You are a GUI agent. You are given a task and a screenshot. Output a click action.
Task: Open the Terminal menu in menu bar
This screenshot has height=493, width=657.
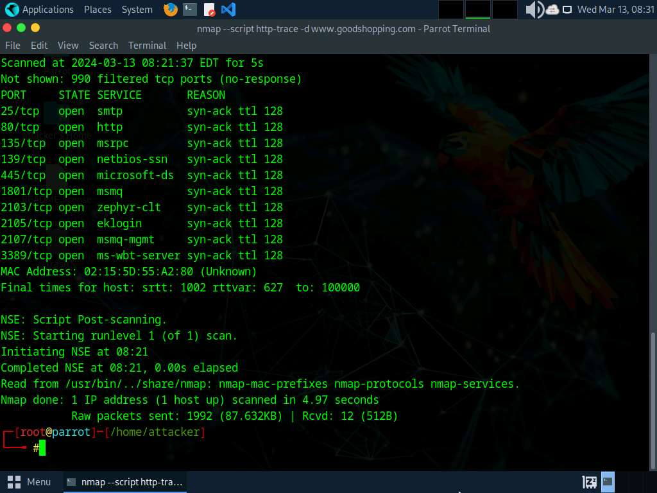[147, 46]
